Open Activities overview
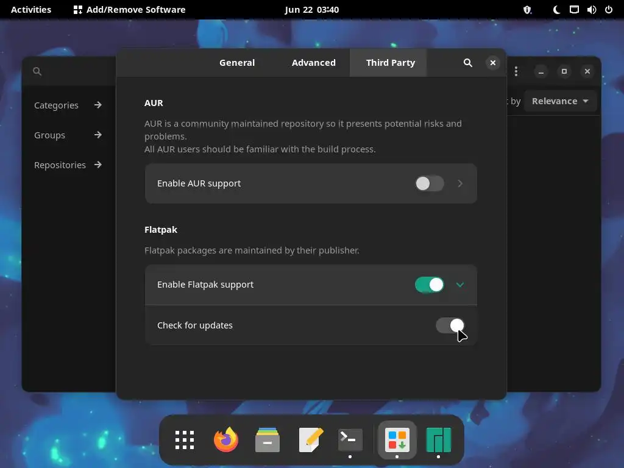Screen dimensions: 624x468 pyautogui.click(x=31, y=10)
